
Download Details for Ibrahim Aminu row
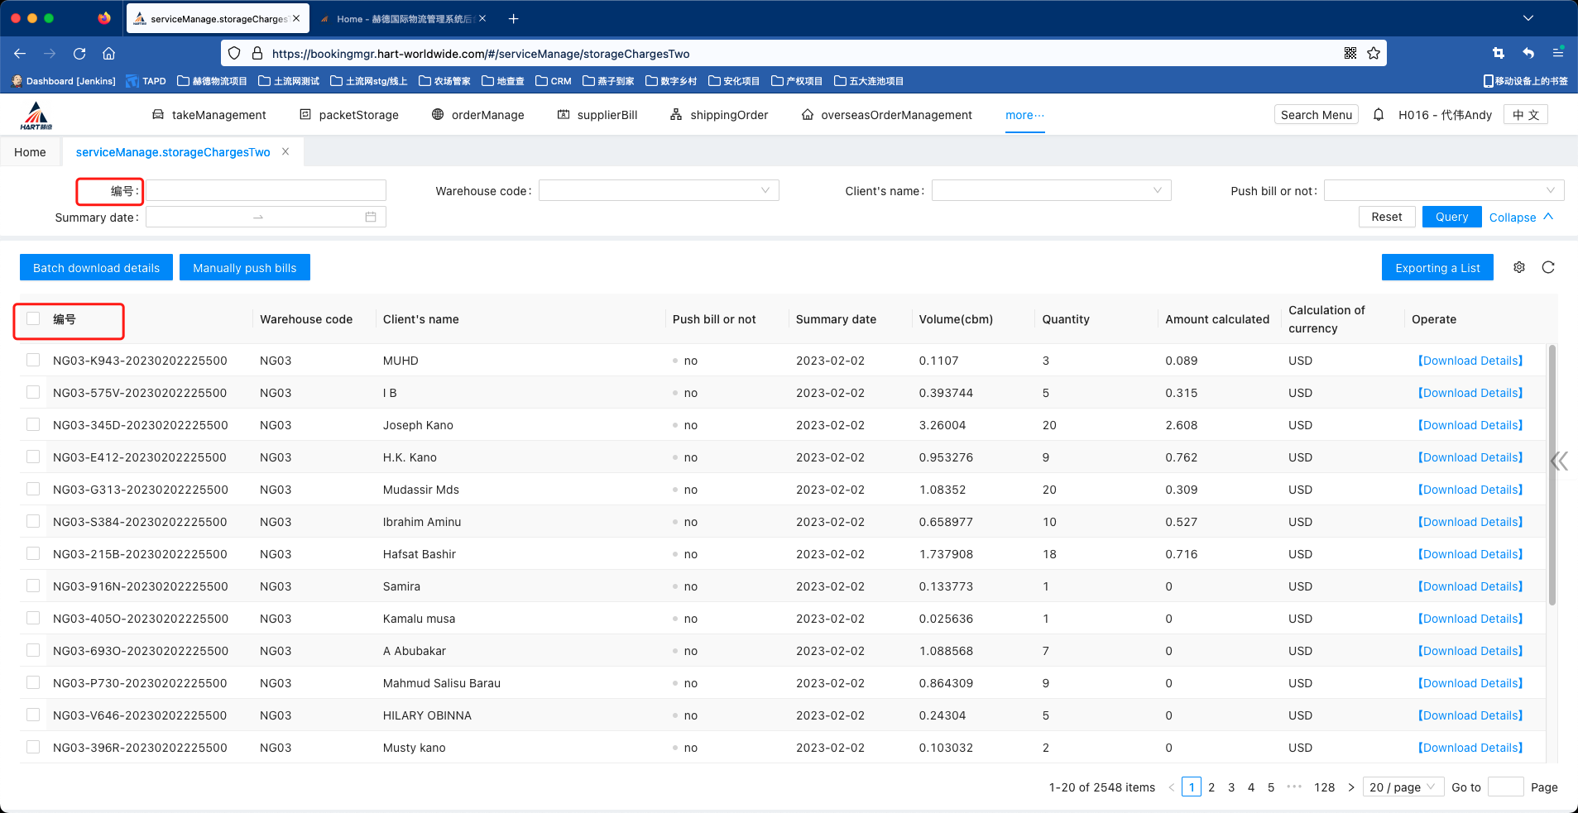pyautogui.click(x=1470, y=522)
